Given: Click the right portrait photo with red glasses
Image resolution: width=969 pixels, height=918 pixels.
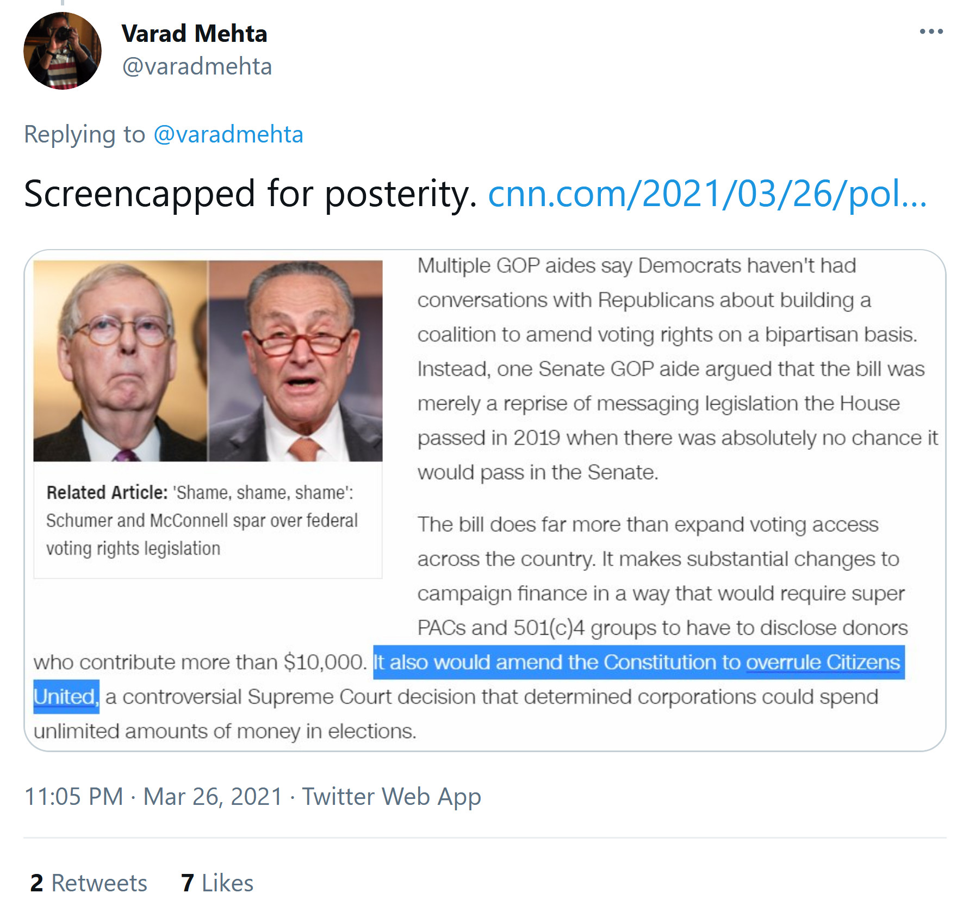Looking at the screenshot, I should pyautogui.click(x=296, y=361).
